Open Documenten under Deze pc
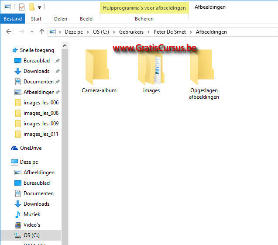278x245 pixels. point(38,193)
